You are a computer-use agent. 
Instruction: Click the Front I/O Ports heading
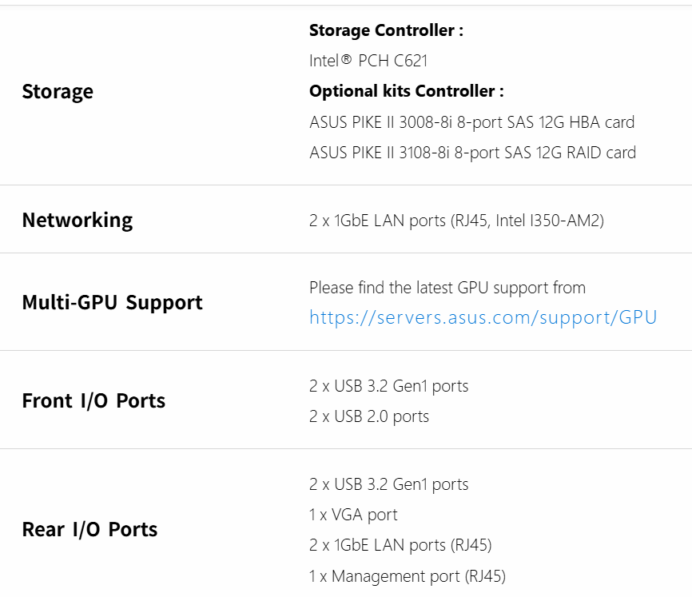click(x=93, y=400)
